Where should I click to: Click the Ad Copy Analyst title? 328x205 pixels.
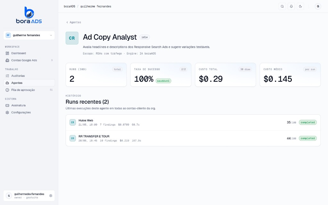[x=110, y=37]
